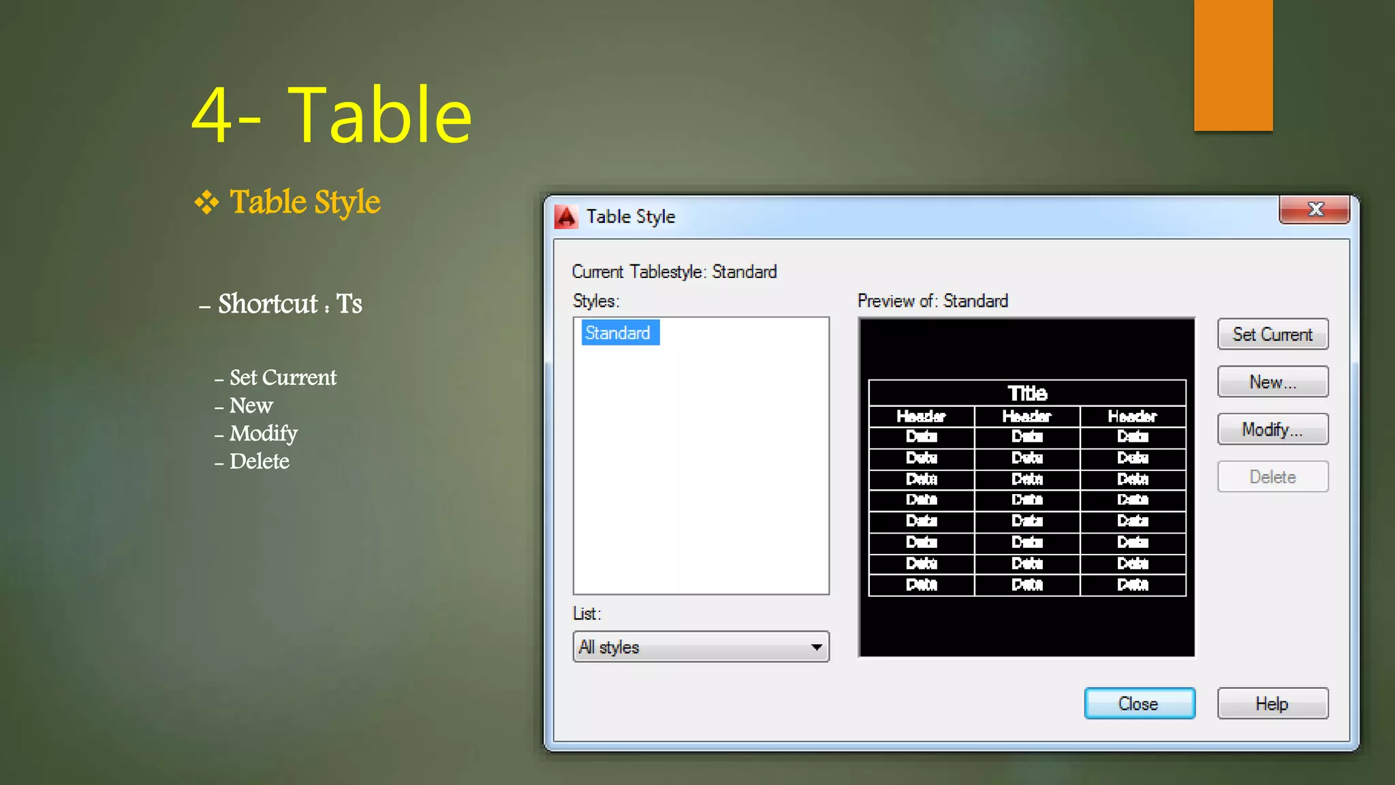Click the '4- Table' slide heading
Image resolution: width=1395 pixels, height=785 pixels.
click(332, 114)
